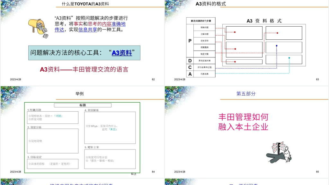Click the cyan dot in the A3 format diagram

[x=289, y=58]
